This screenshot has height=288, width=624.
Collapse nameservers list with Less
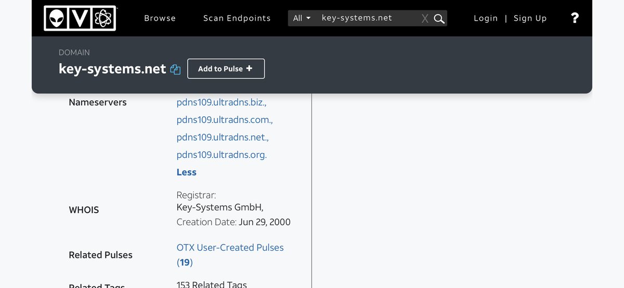(186, 172)
